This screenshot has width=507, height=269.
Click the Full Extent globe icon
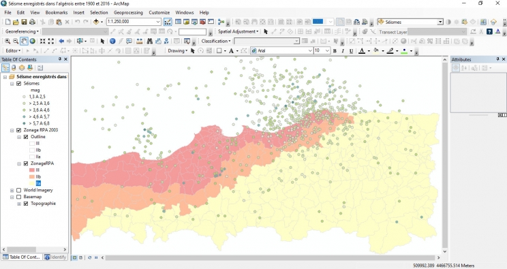click(x=33, y=41)
